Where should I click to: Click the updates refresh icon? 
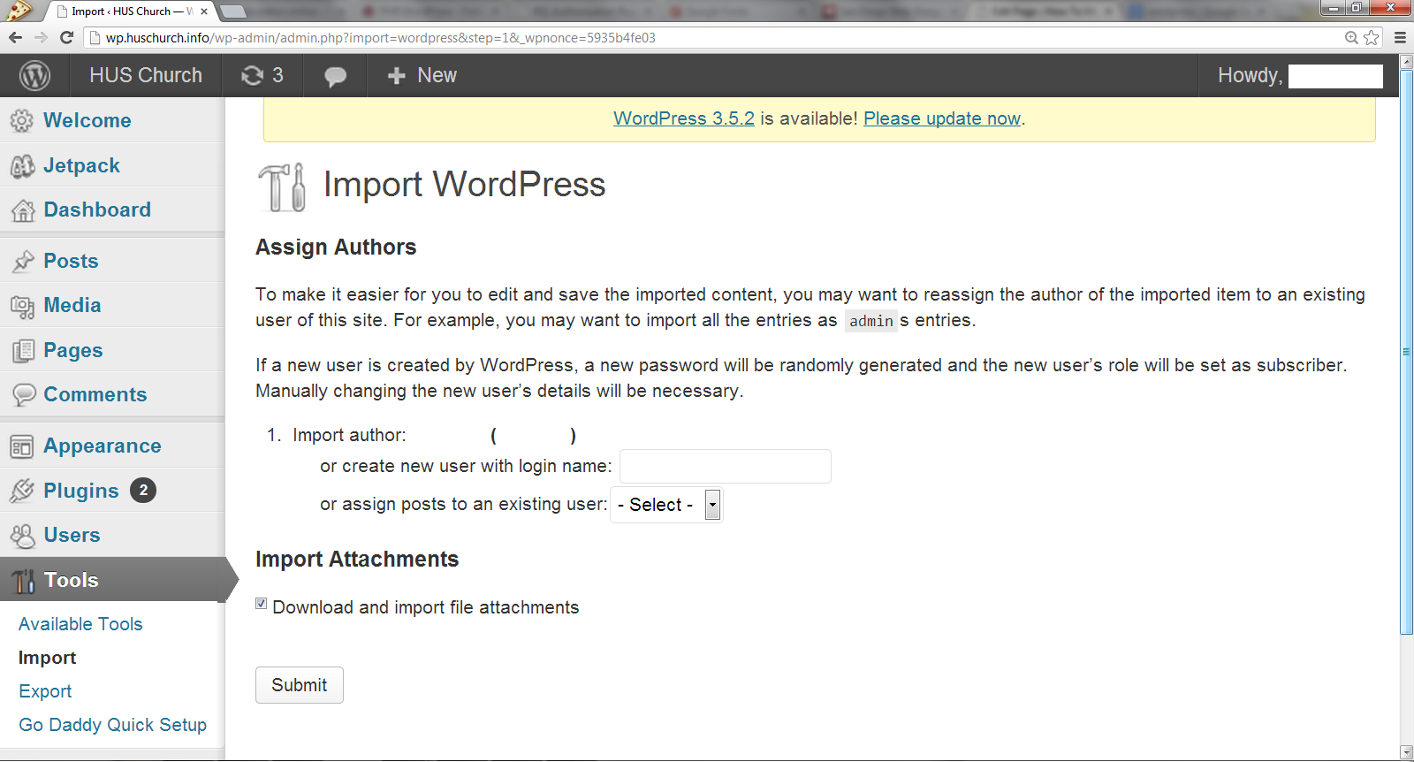(253, 76)
